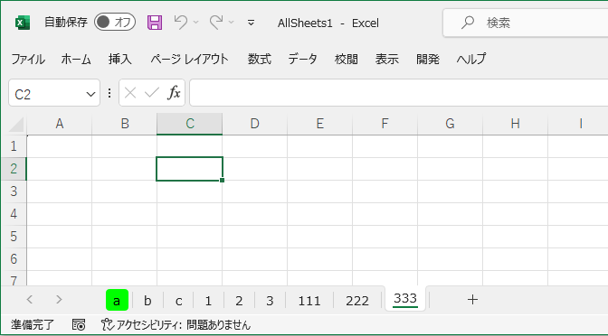Image resolution: width=608 pixels, height=336 pixels.
Task: Select column G header
Action: (x=451, y=124)
